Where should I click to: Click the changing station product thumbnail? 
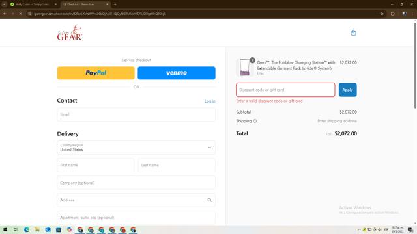coord(245,68)
